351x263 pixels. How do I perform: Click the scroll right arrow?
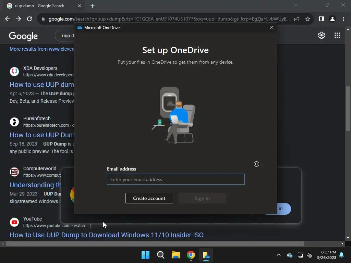pos(342,243)
